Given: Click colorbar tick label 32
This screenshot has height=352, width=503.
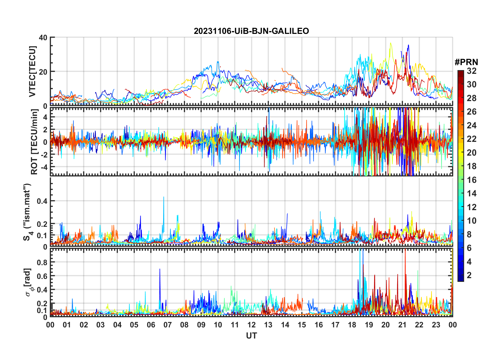Looking at the screenshot, I should pos(472,71).
